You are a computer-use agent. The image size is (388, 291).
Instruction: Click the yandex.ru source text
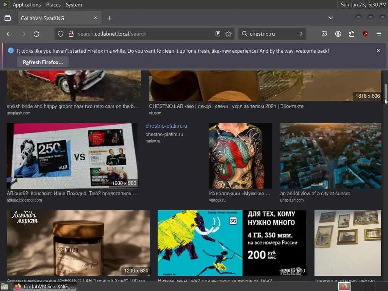(x=217, y=200)
